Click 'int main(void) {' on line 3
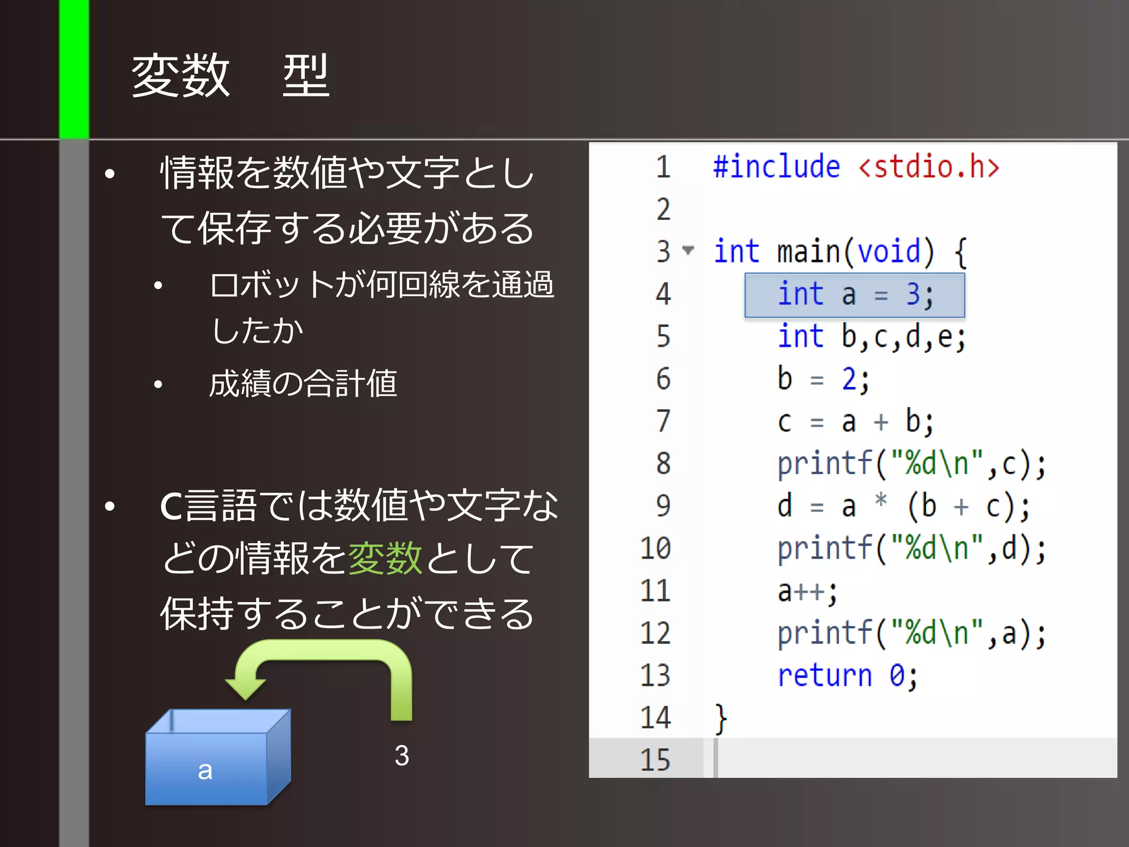The image size is (1129, 847). [840, 252]
